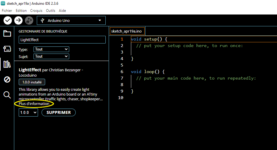The height and width of the screenshot is (150, 277).
Task: Open the Debug panel sidebar icon
Action: click(7, 79)
